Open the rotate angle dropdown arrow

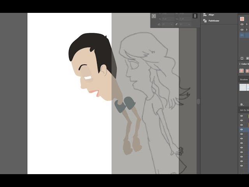tap(172, 25)
